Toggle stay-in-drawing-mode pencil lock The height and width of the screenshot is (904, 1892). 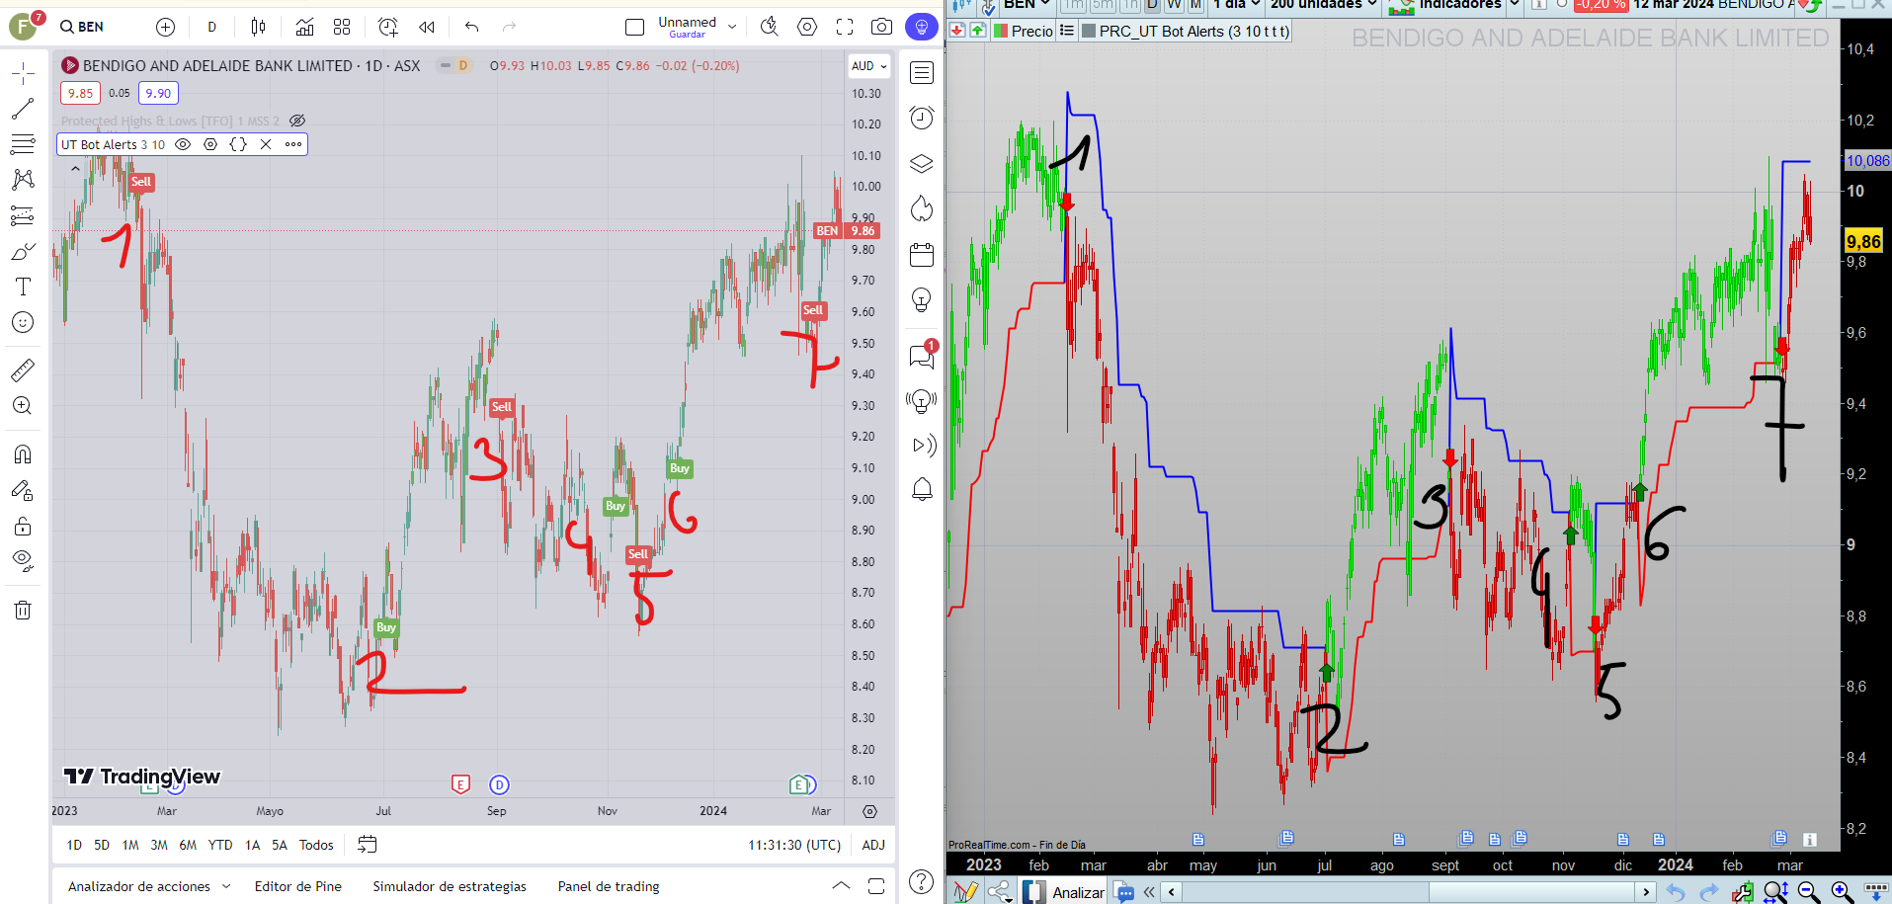(x=23, y=490)
